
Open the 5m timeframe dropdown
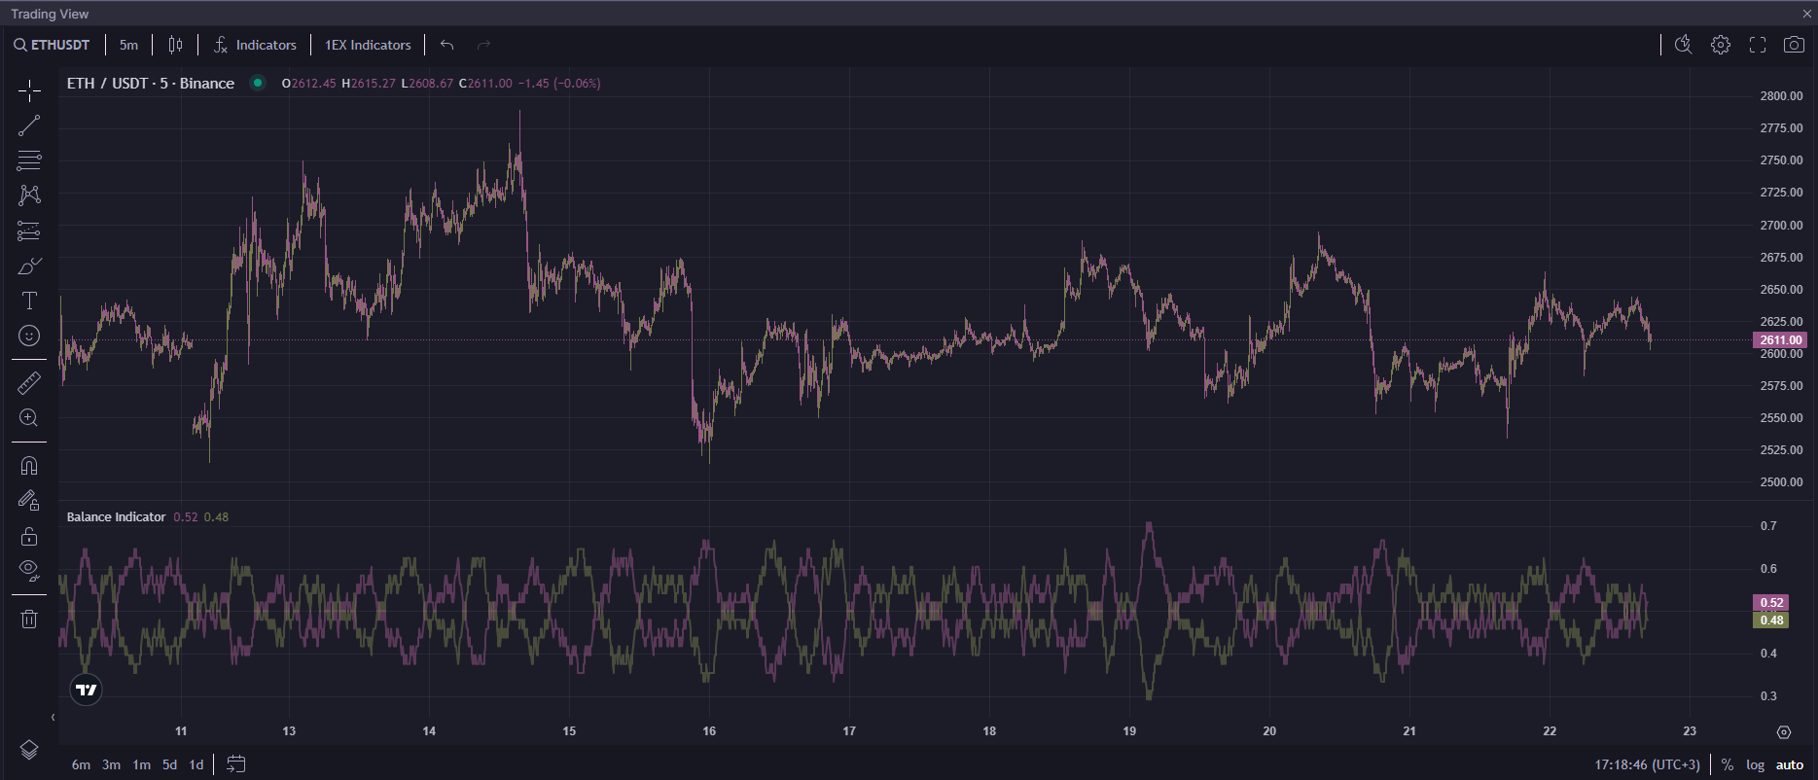[128, 45]
